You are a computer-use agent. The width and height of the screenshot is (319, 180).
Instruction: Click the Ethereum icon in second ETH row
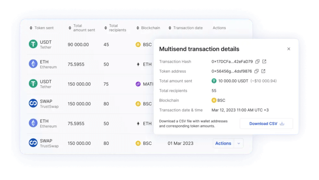[x=33, y=123]
